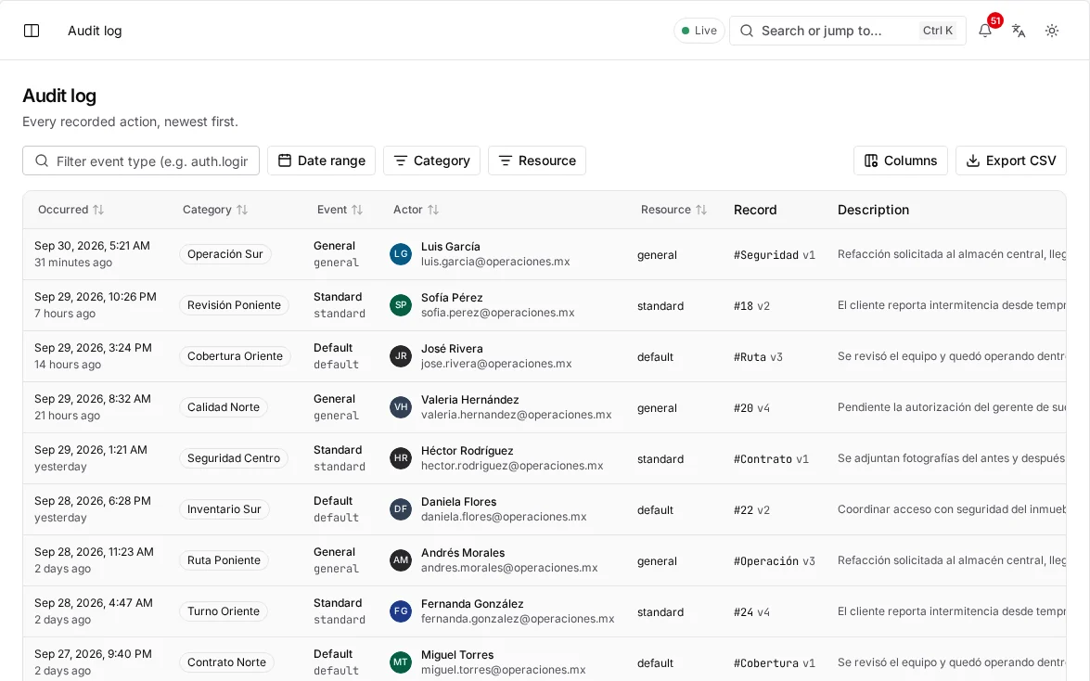The width and height of the screenshot is (1090, 681).
Task: Click the HR avatar for Héctor Rodríguez
Action: [401, 458]
